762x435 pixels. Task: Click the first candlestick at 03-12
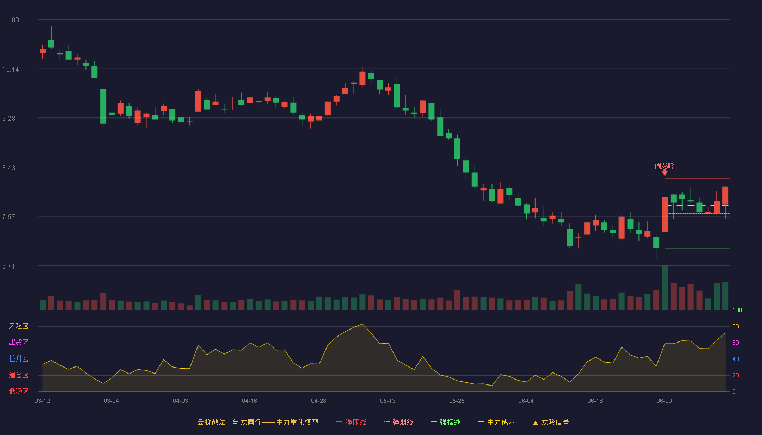(42, 51)
